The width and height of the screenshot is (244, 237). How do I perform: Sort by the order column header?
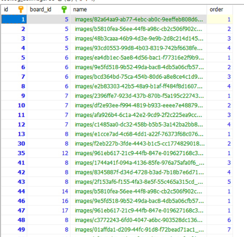(220, 9)
